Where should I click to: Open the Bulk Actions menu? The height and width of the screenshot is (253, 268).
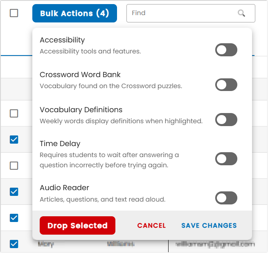click(74, 13)
